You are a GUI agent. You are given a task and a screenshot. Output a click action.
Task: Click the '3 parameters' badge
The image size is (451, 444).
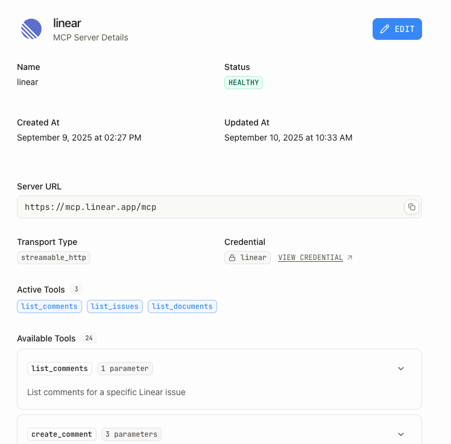click(131, 434)
